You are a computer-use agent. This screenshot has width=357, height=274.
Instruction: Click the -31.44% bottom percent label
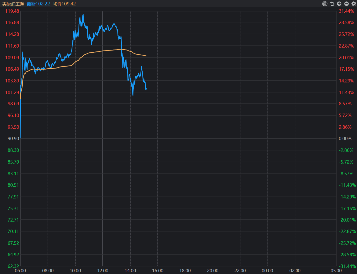[x=347, y=266]
